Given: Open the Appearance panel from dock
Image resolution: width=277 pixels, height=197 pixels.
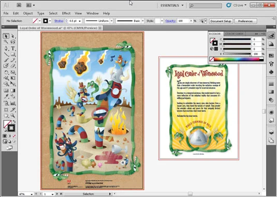Looking at the screenshot, I should [x=271, y=112].
